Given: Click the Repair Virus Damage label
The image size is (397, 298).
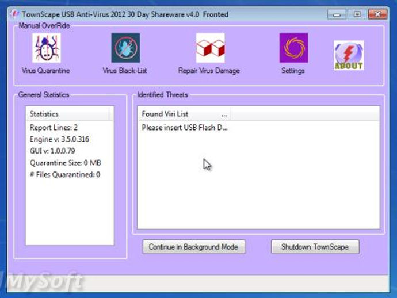Looking at the screenshot, I should 209,71.
